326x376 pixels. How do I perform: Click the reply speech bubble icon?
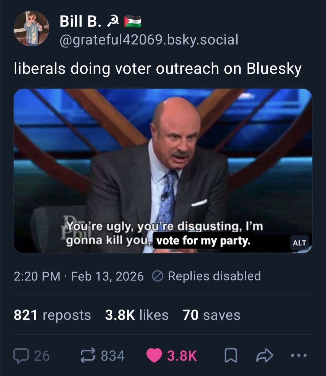[x=21, y=356]
